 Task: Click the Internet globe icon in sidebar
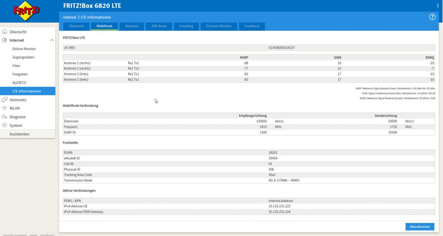4,40
